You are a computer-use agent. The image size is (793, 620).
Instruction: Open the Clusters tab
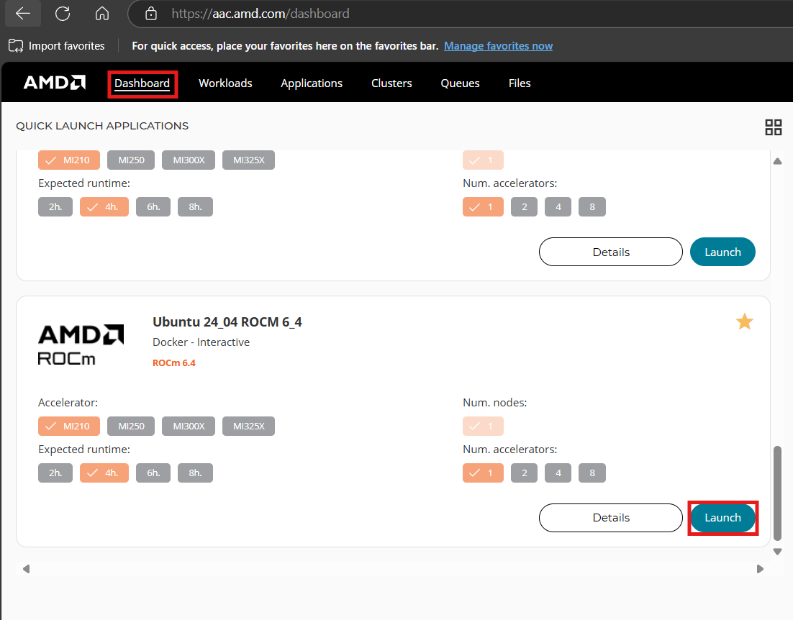(391, 83)
